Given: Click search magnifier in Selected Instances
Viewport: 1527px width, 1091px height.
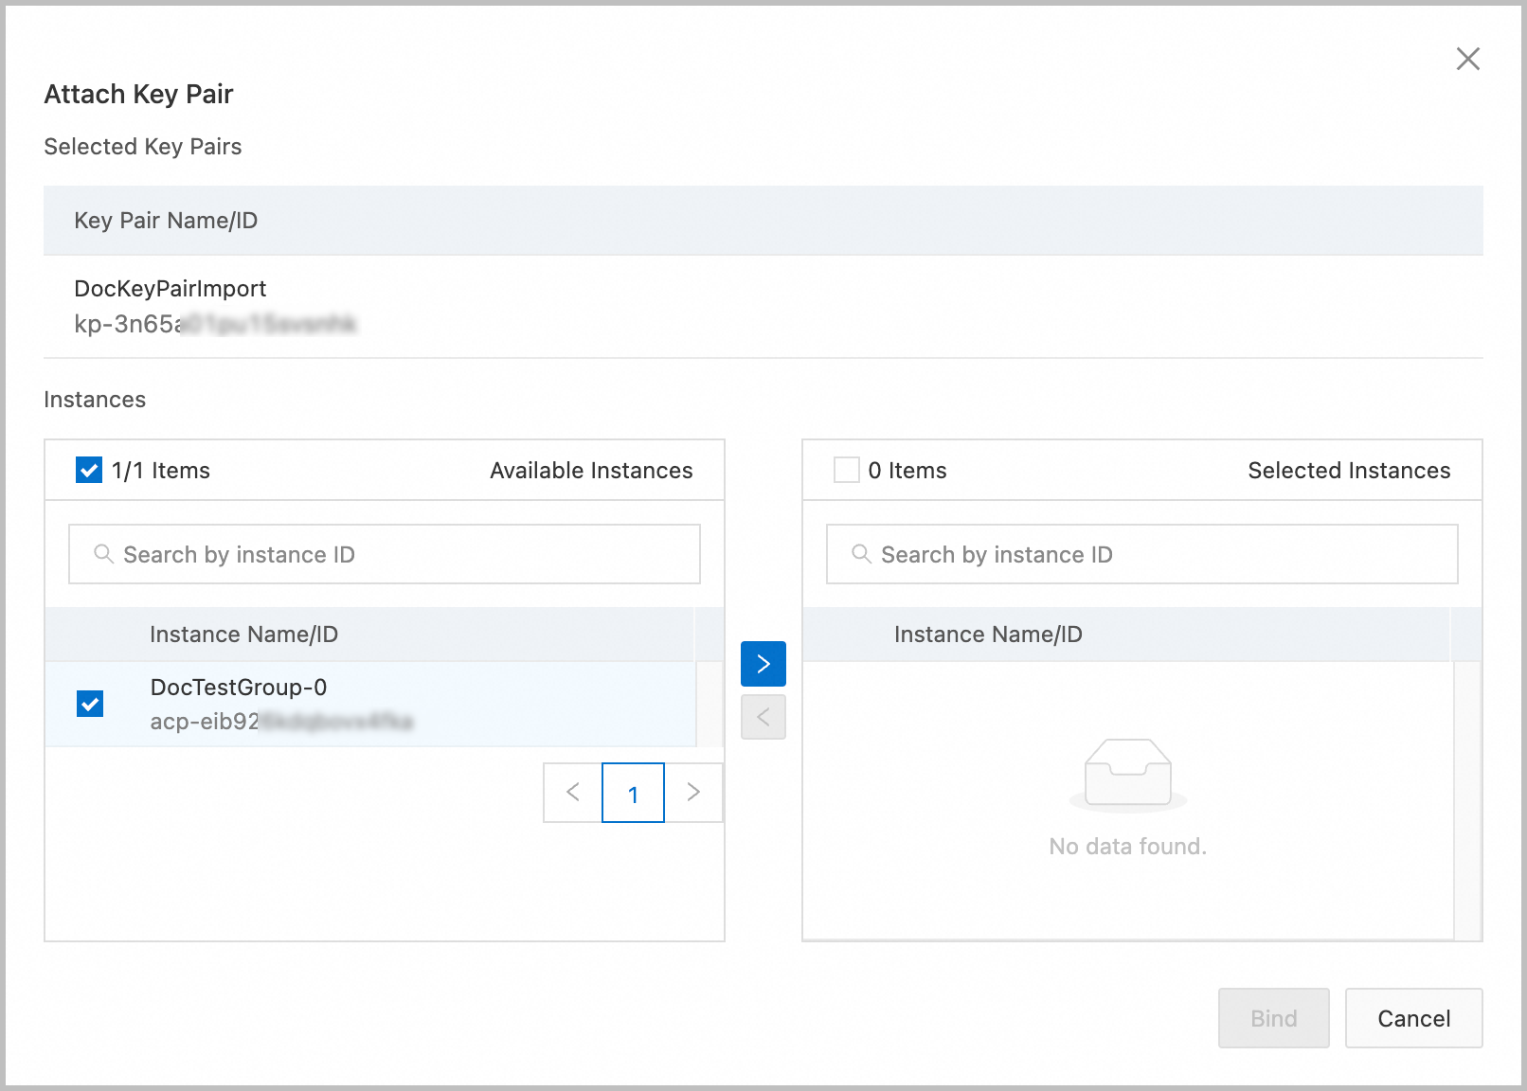Looking at the screenshot, I should 861,554.
